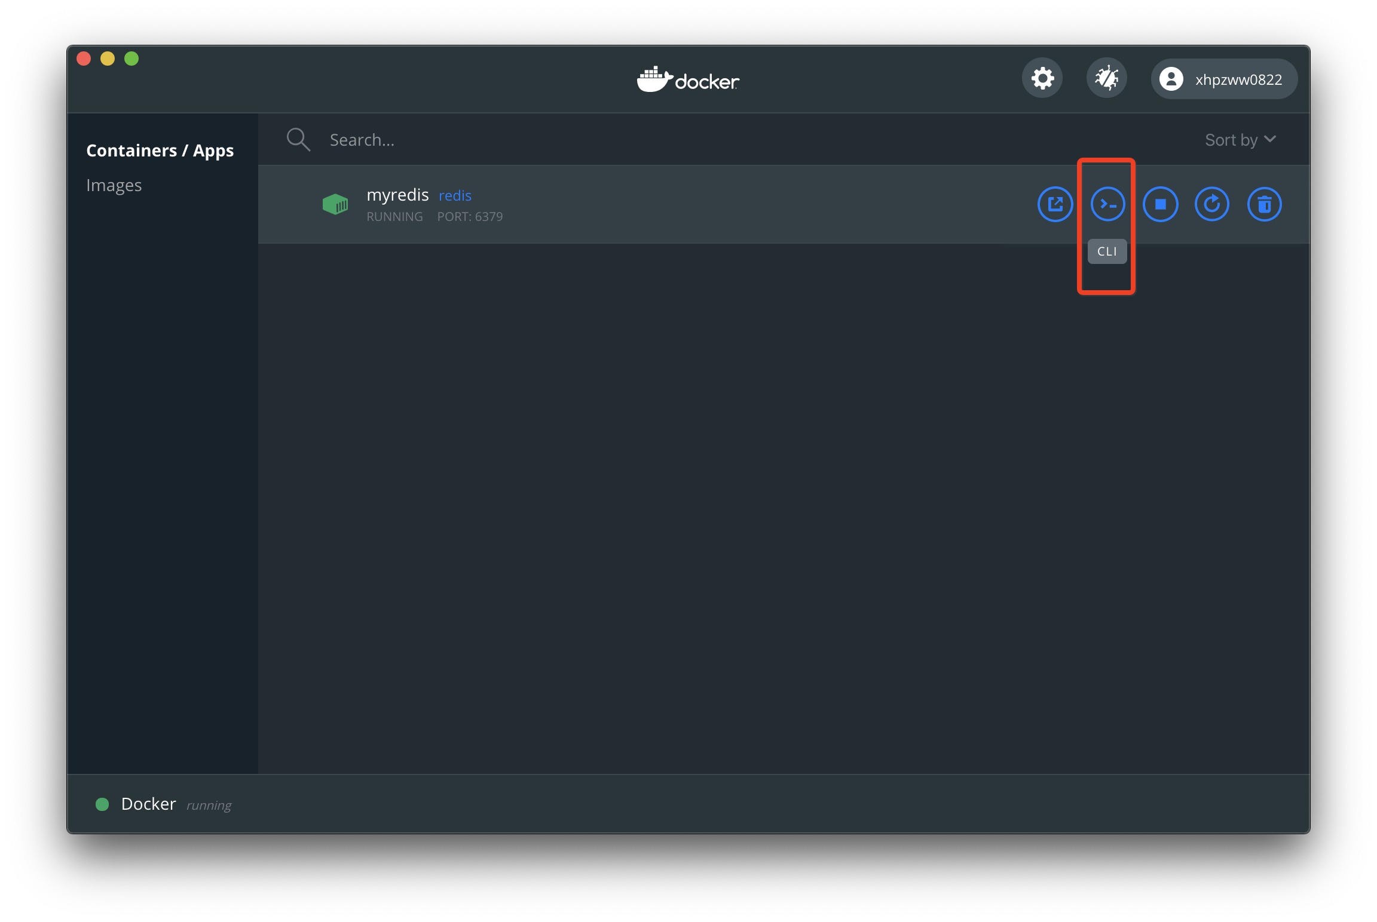Click the green Docker status indicator

(102, 804)
